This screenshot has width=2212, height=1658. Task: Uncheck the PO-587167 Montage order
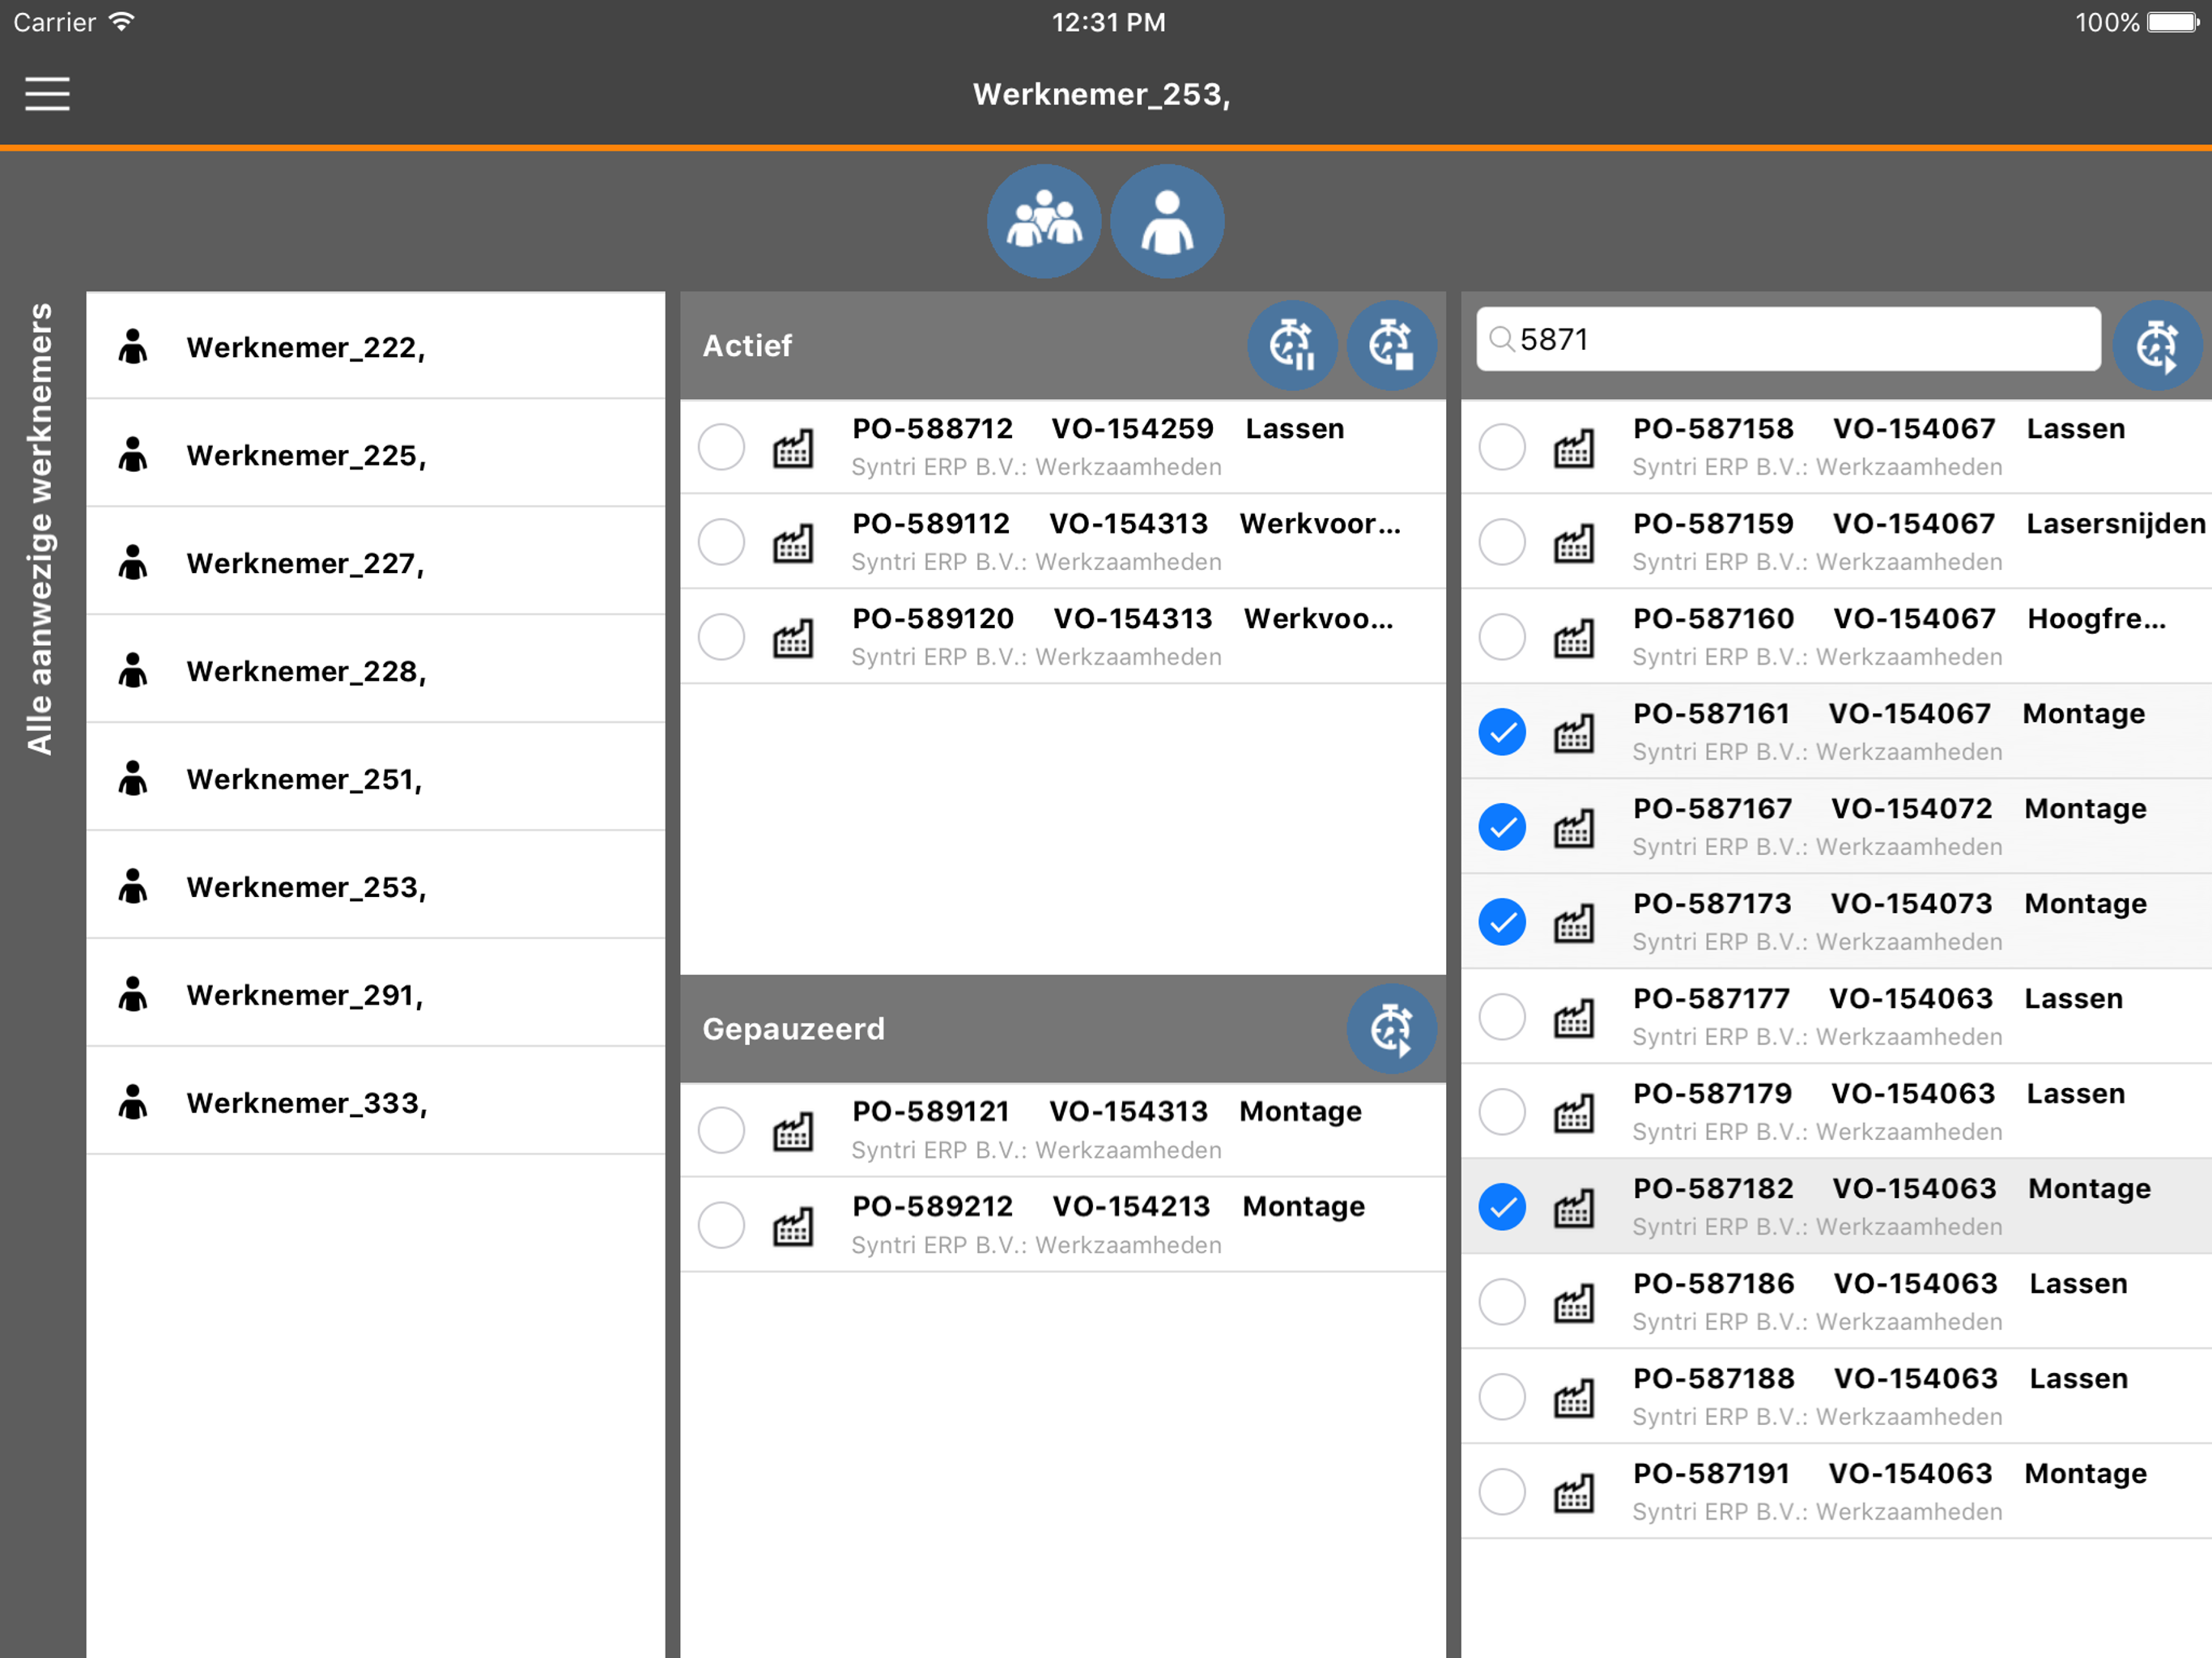[1502, 827]
